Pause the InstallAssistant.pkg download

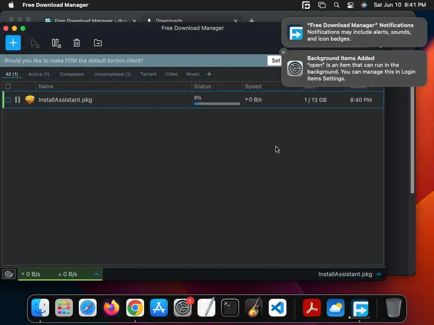tap(17, 99)
